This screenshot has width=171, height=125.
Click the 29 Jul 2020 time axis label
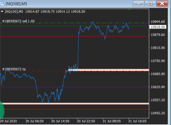(8, 121)
